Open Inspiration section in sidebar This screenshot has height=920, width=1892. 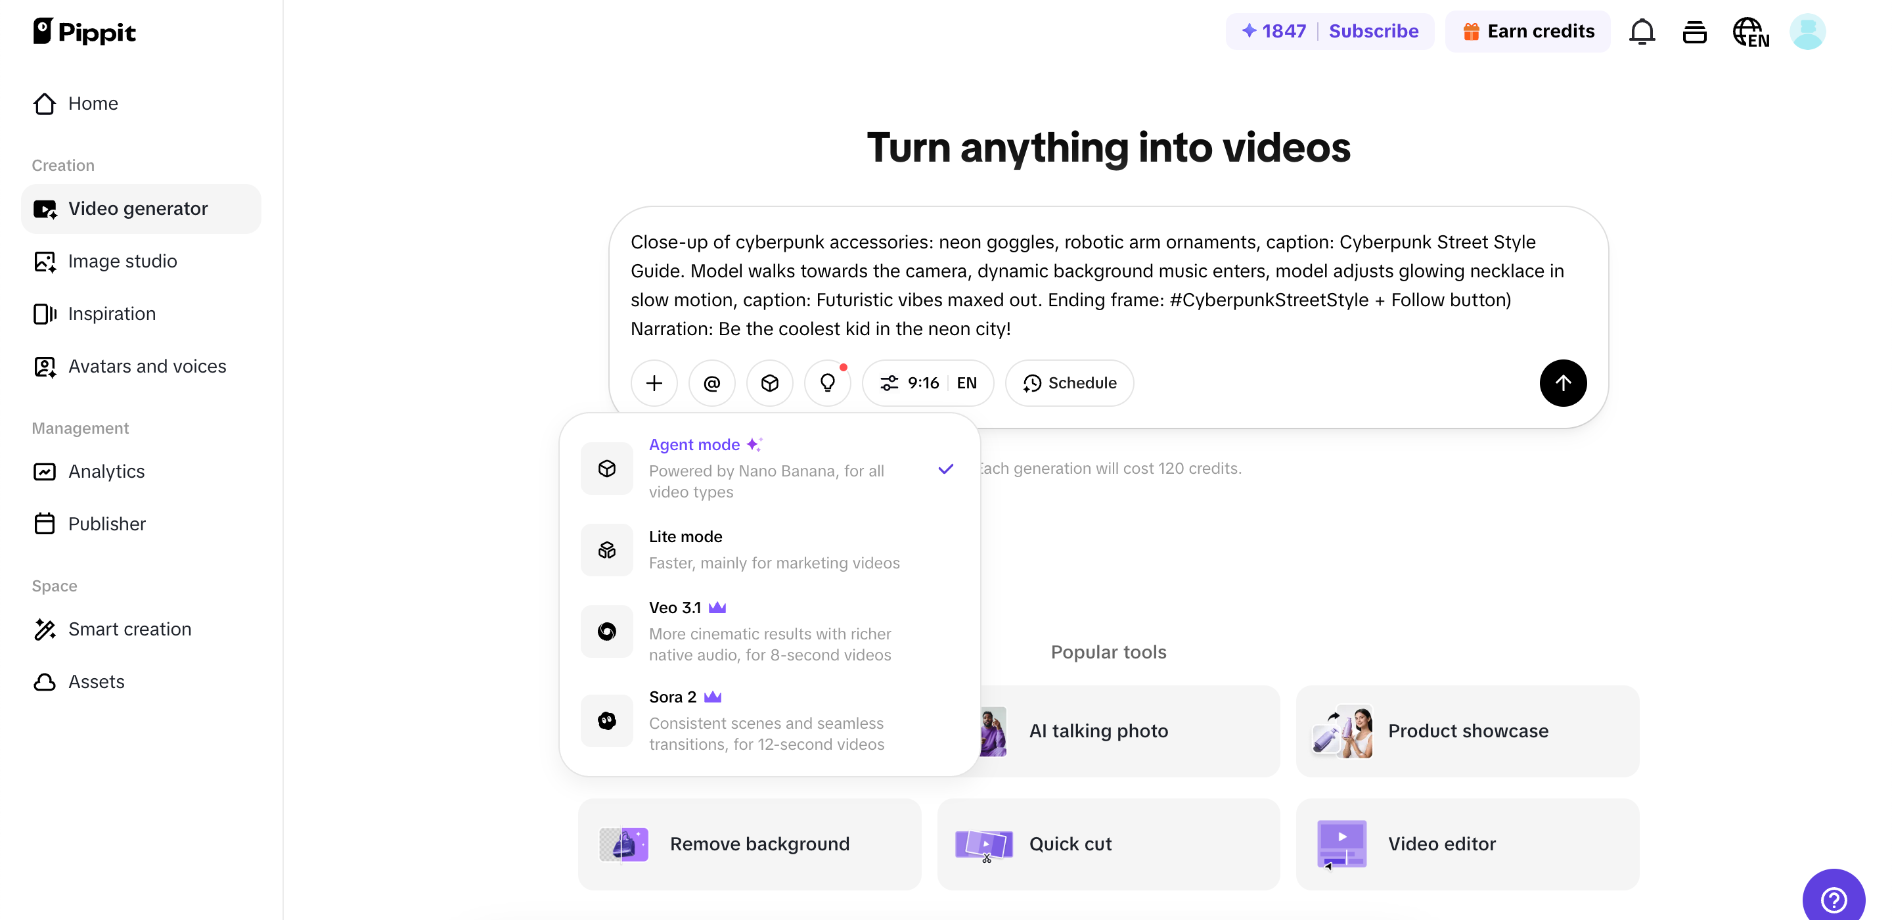pos(112,313)
